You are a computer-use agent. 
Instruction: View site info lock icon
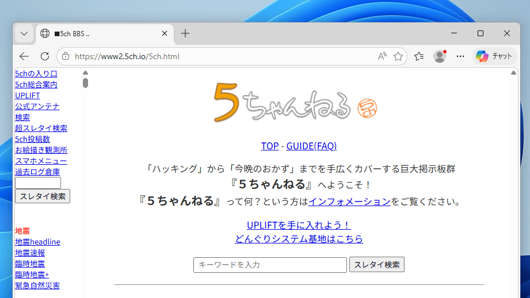tap(66, 56)
